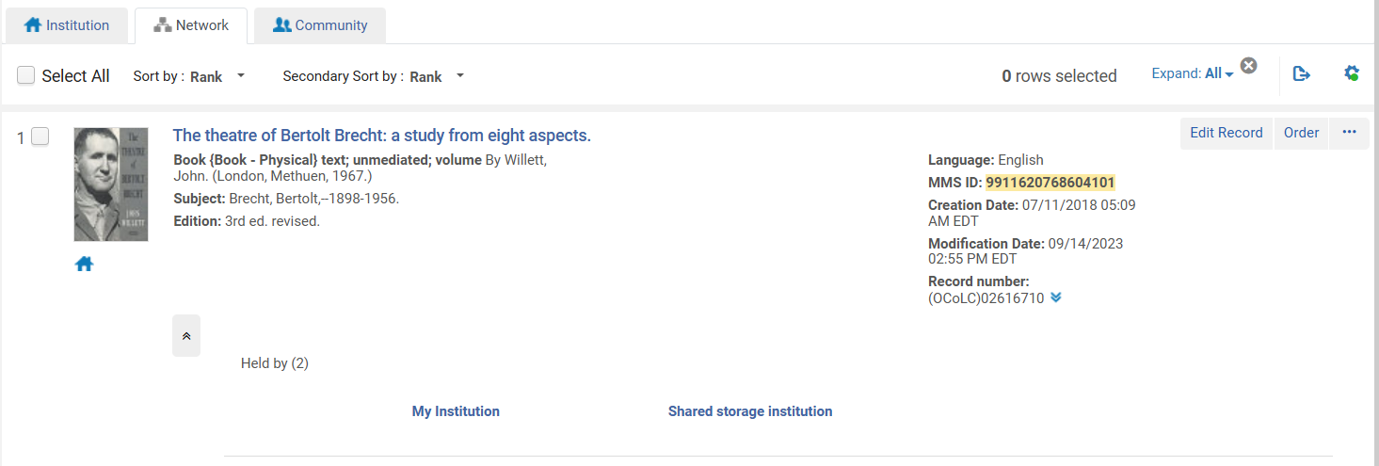Click the Institution tab house icon
The height and width of the screenshot is (466, 1379).
tap(33, 25)
